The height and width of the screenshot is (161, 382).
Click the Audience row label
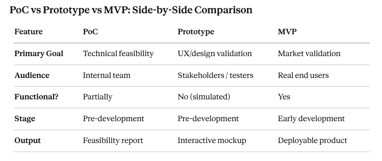point(32,75)
